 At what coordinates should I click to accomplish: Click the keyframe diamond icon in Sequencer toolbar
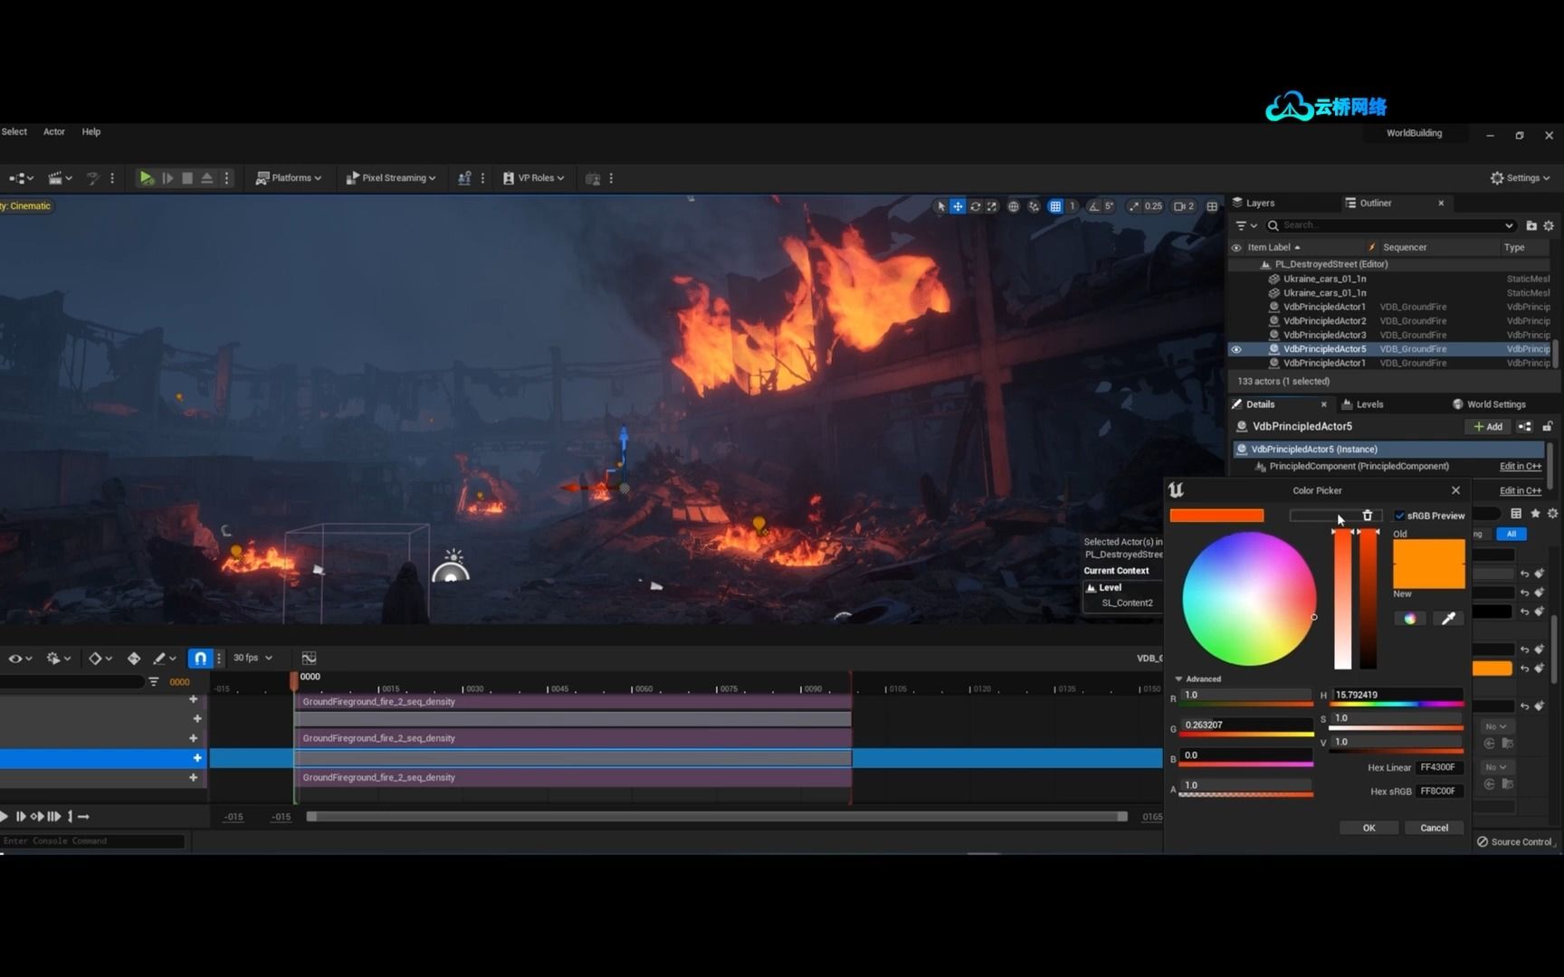tap(95, 658)
